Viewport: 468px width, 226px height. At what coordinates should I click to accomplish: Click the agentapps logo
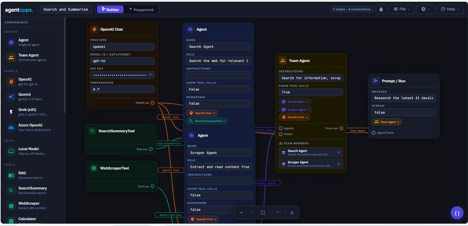19,10
